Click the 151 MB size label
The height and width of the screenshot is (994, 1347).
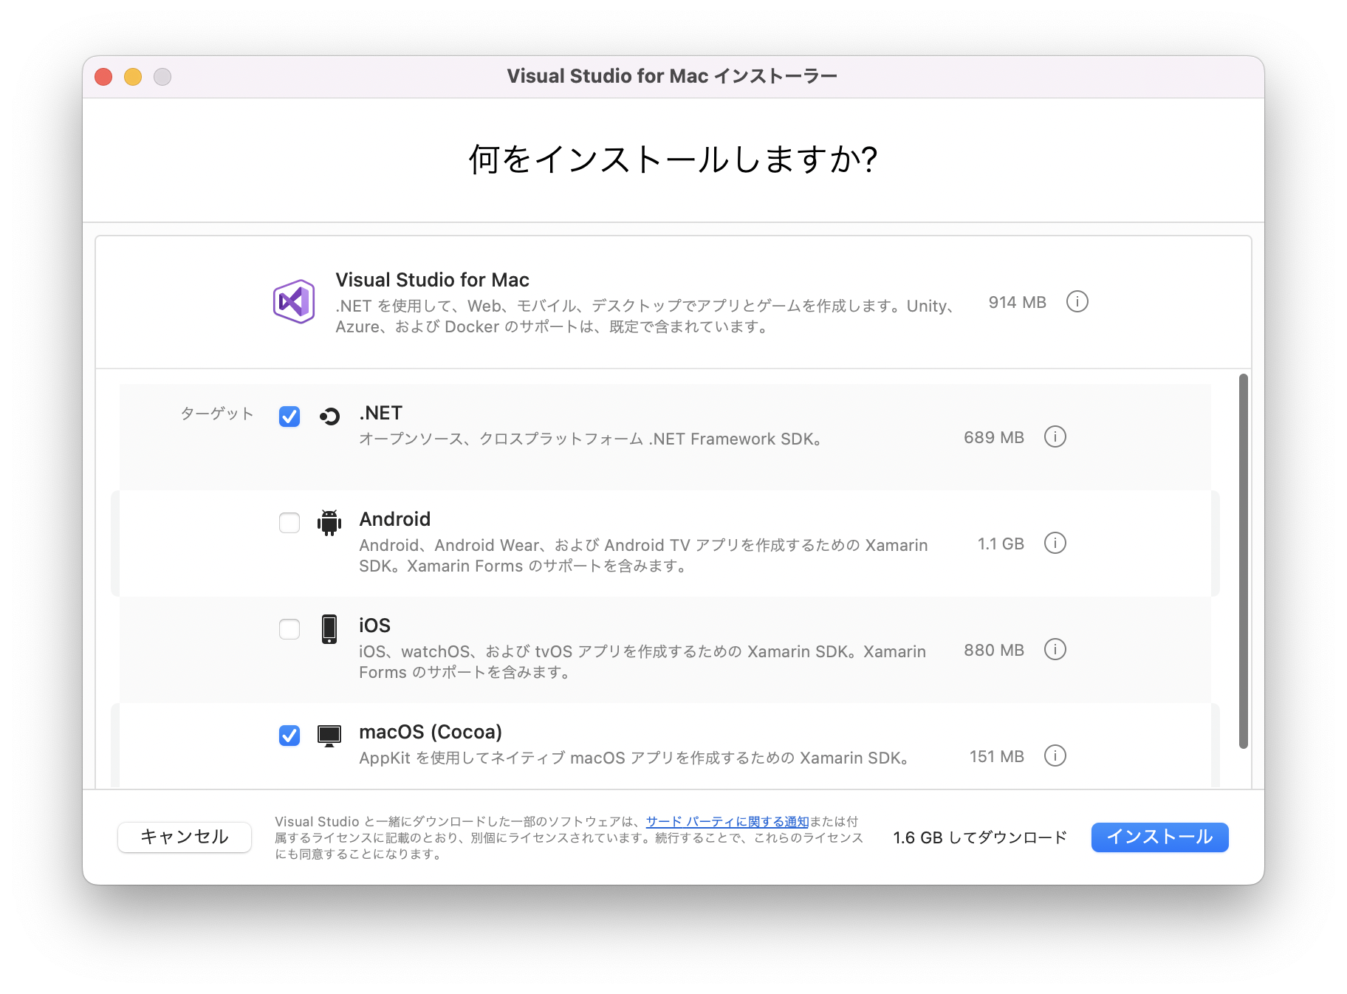[996, 756]
